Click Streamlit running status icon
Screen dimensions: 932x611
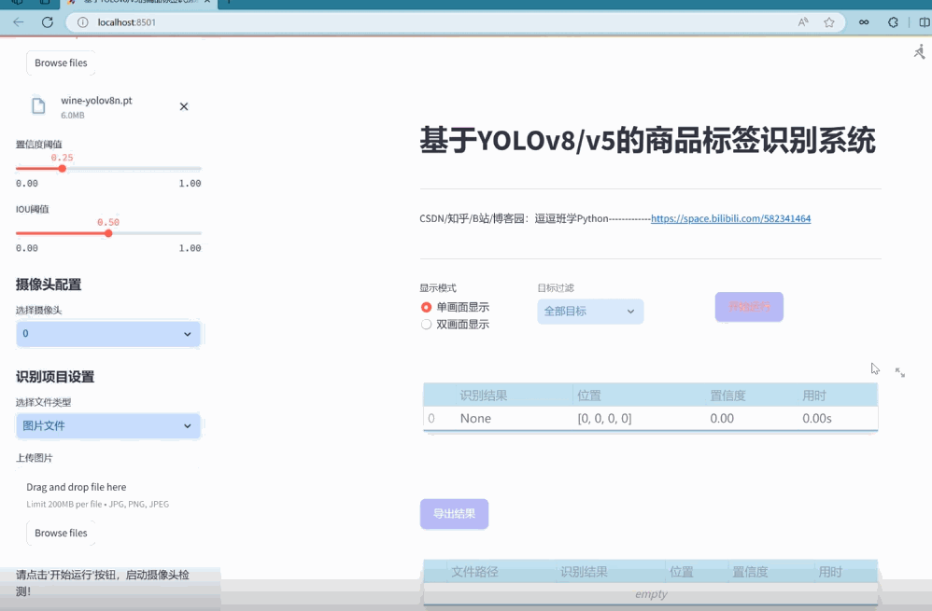tap(920, 51)
